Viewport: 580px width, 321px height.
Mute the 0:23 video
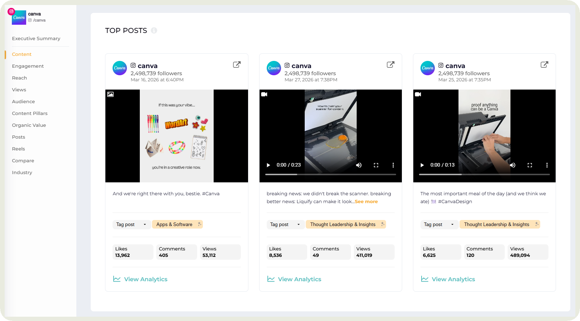(359, 165)
